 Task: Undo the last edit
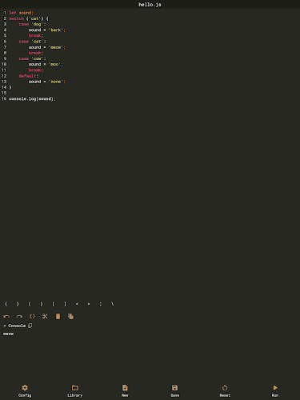click(x=6, y=317)
